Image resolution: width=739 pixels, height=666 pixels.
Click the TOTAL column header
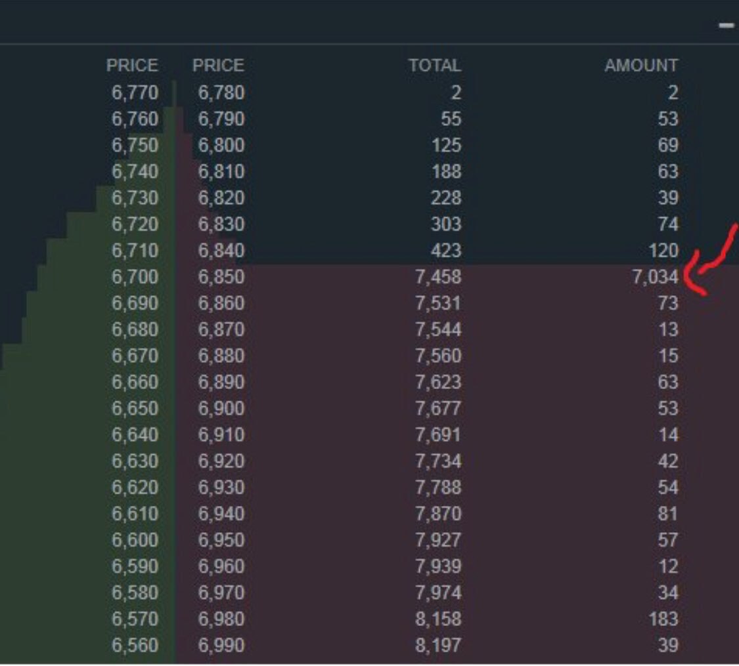[435, 66]
